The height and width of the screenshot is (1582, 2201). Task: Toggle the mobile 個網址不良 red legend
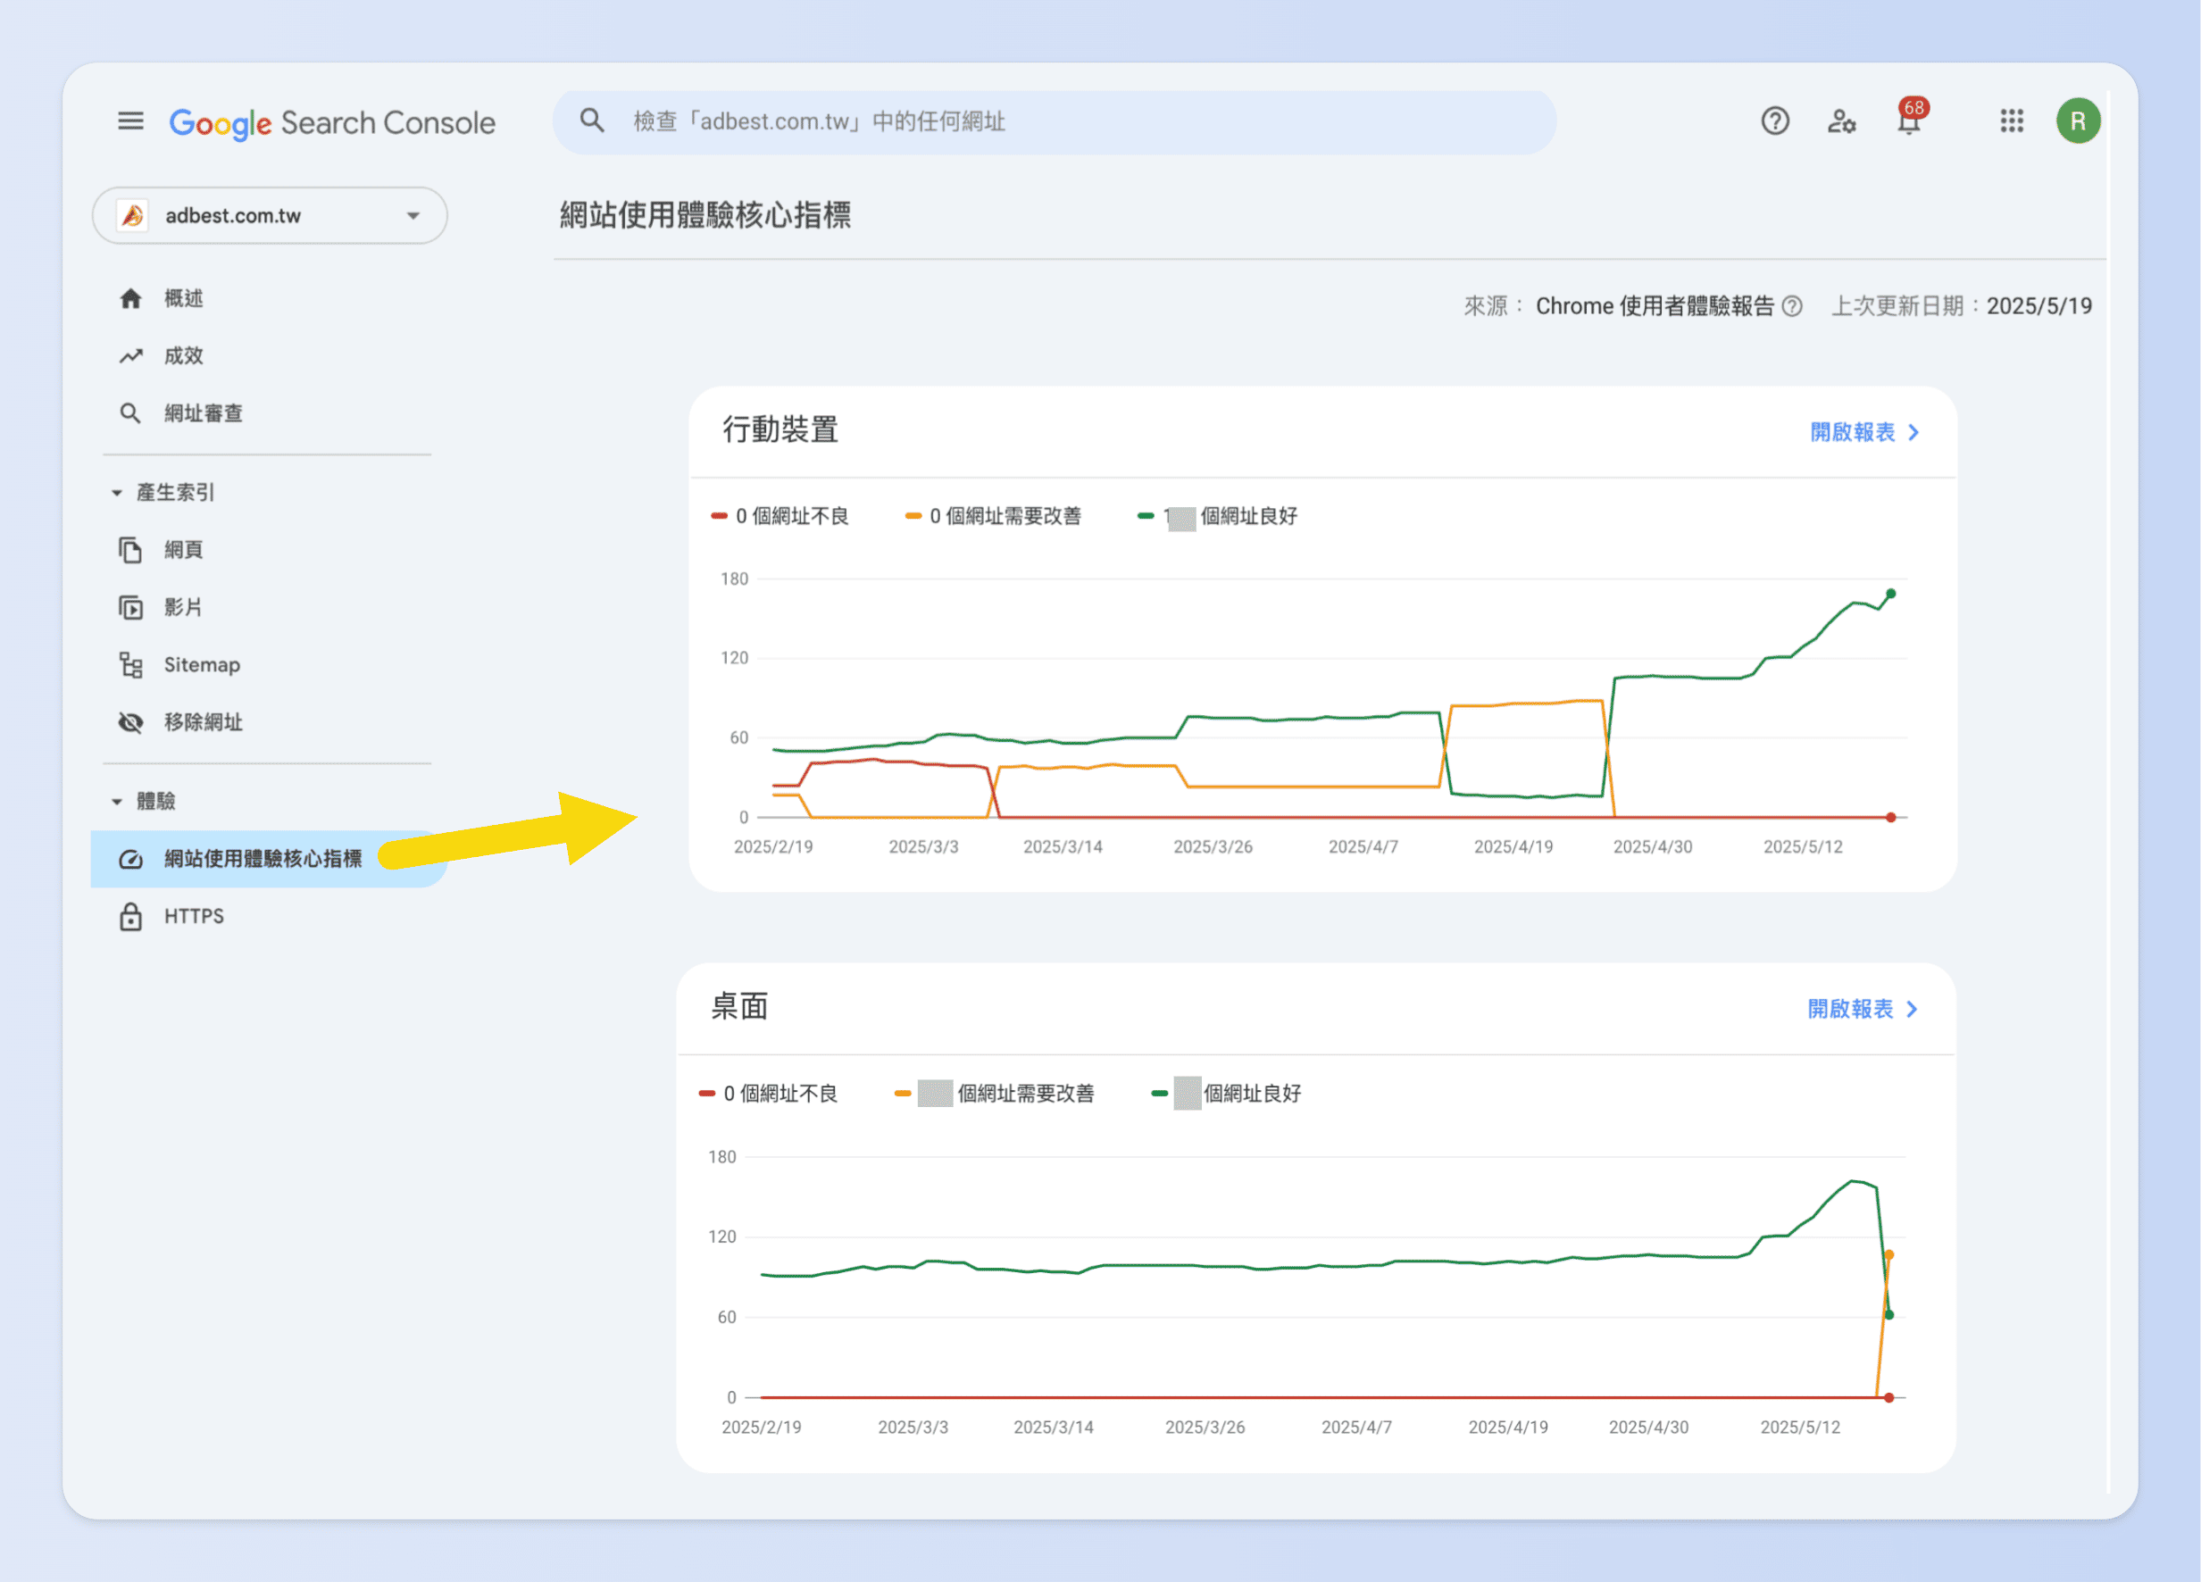coord(780,516)
